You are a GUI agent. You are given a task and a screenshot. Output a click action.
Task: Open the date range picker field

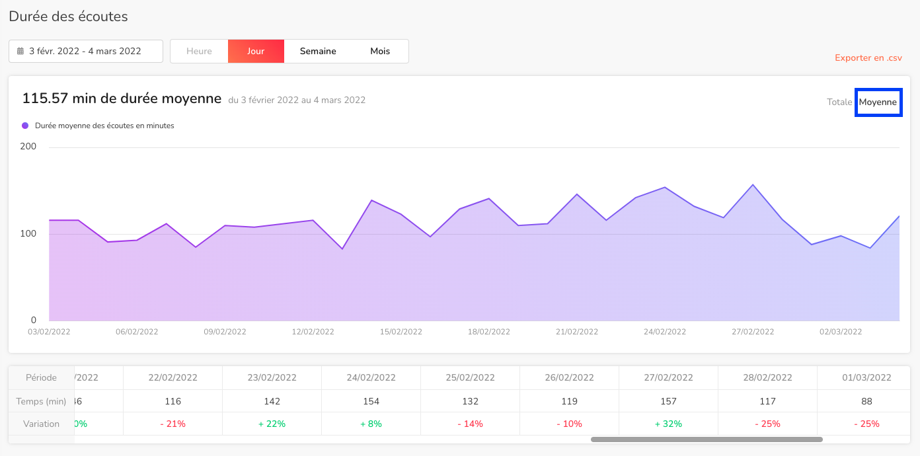pyautogui.click(x=86, y=52)
